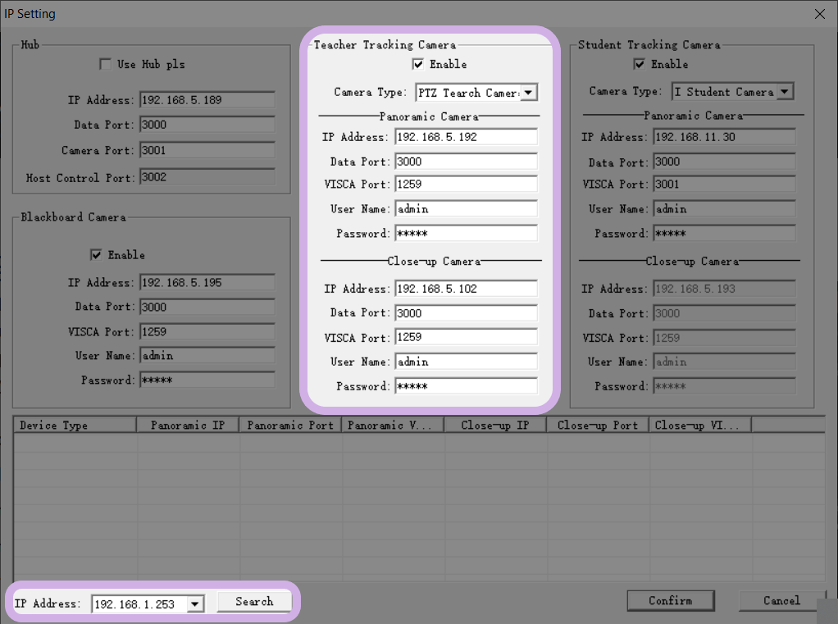Screen dimensions: 838x624
Task: Click the Close-up IP column header
Action: (494, 426)
